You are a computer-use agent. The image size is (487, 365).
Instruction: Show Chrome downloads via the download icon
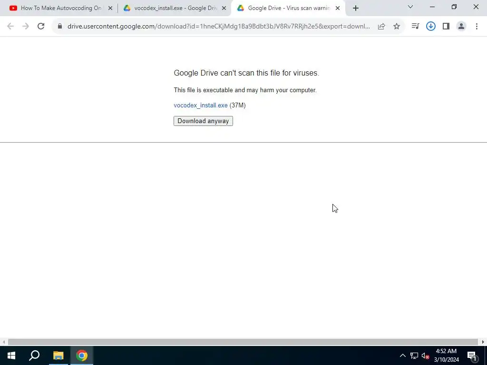pyautogui.click(x=431, y=27)
